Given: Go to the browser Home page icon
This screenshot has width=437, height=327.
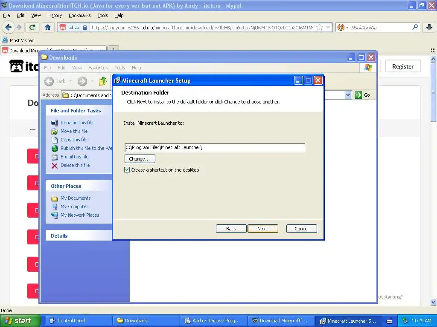Looking at the screenshot, I should 48,27.
